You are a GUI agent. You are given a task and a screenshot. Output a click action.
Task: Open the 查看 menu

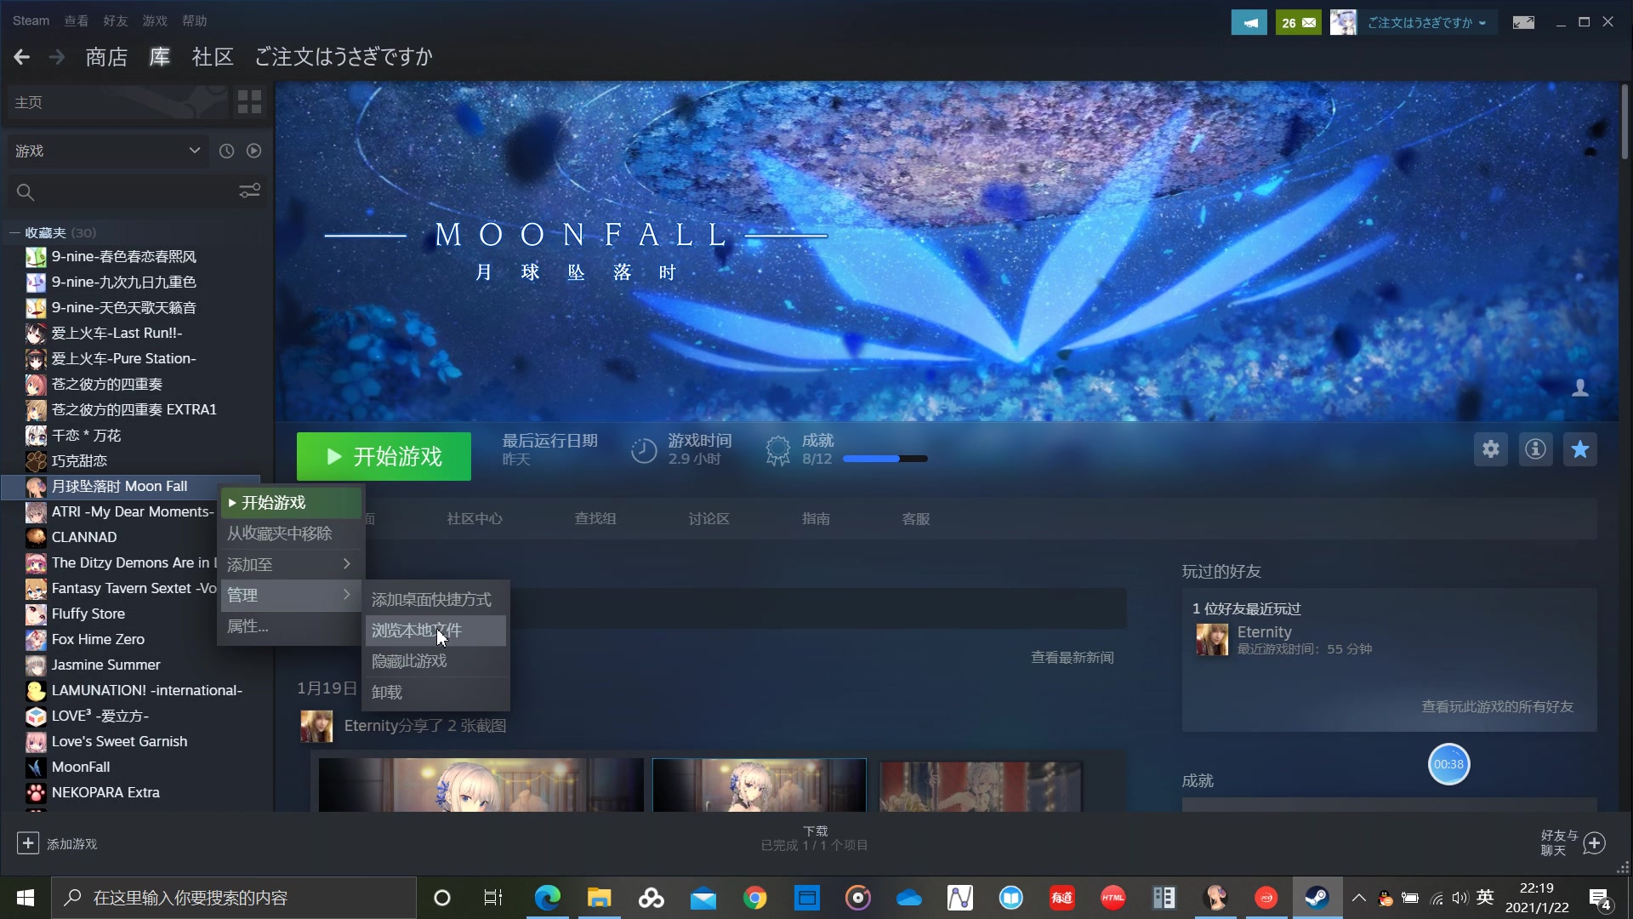click(x=77, y=20)
